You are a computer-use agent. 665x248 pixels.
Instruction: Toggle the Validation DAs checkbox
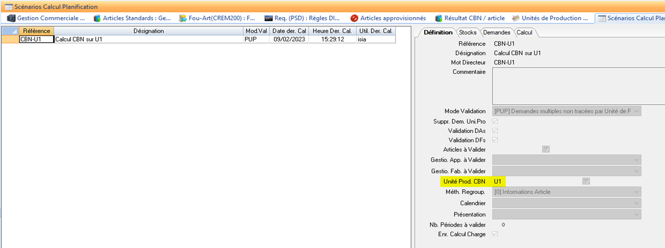(x=495, y=131)
